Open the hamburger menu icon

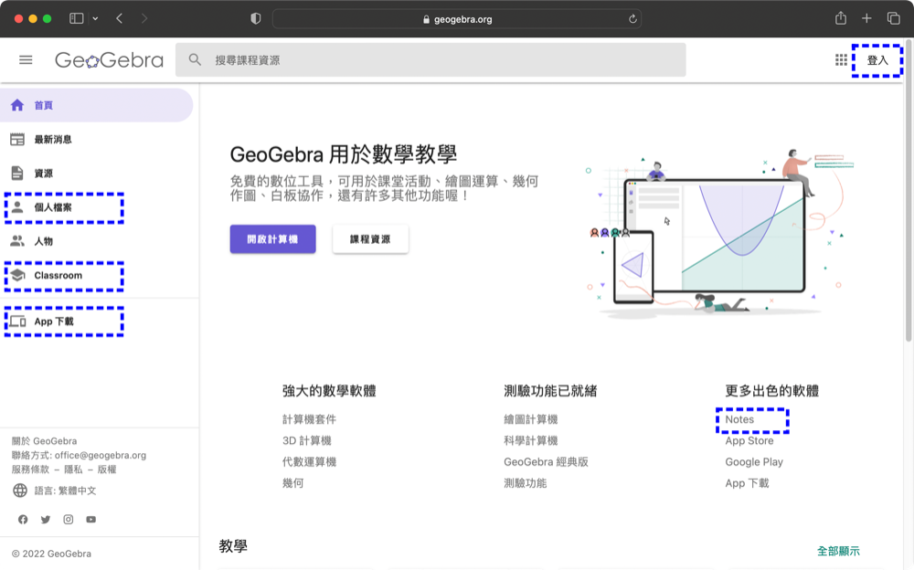pyautogui.click(x=26, y=60)
